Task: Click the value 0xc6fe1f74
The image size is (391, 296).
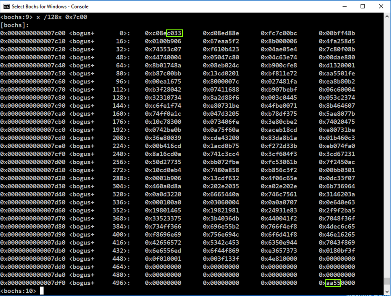Action: tap(163, 106)
